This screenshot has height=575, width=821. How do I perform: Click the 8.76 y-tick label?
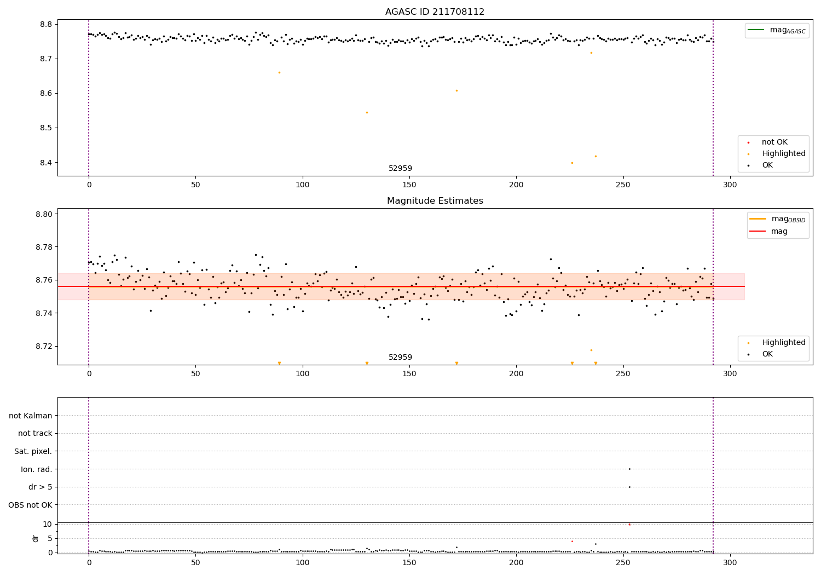coord(44,280)
